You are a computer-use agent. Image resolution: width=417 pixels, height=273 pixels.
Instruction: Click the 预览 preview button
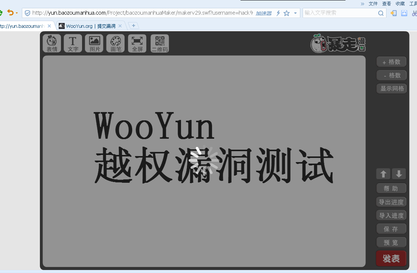click(x=391, y=243)
